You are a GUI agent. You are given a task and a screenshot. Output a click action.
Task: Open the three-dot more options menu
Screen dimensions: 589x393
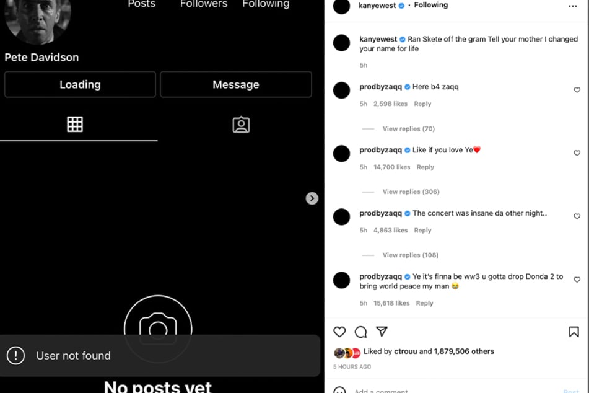click(x=572, y=6)
